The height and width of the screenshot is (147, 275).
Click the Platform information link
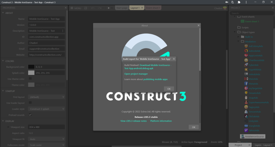(x=161, y=121)
